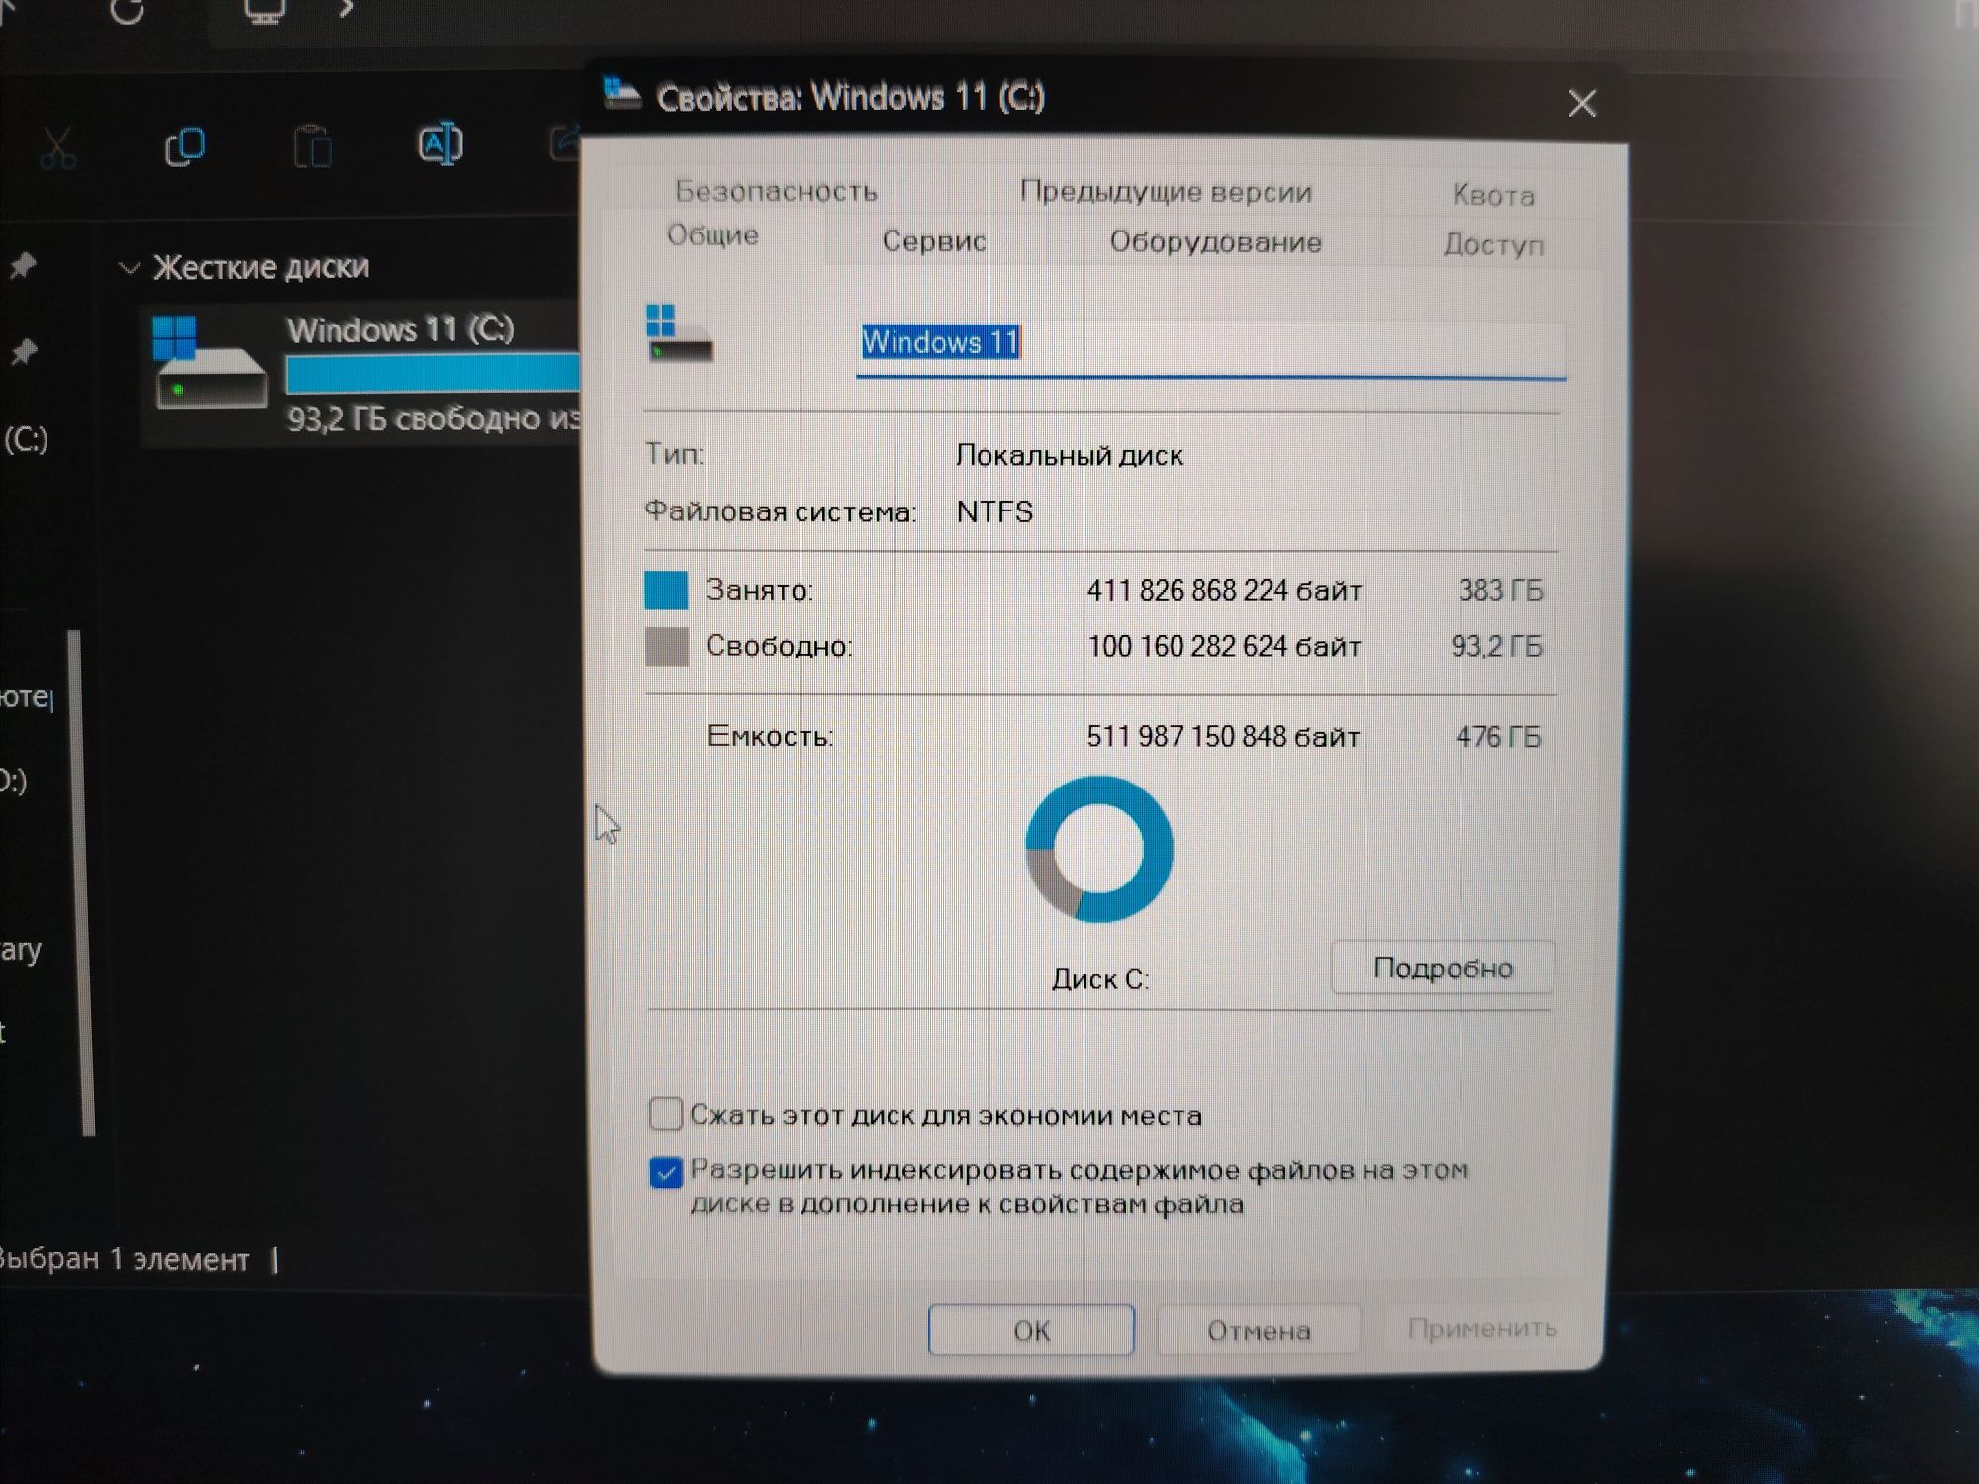Open the Квота tab
The width and height of the screenshot is (1979, 1484).
click(x=1493, y=195)
